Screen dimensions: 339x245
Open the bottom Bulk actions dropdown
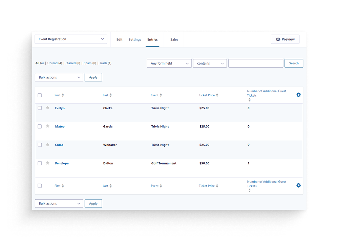click(59, 203)
